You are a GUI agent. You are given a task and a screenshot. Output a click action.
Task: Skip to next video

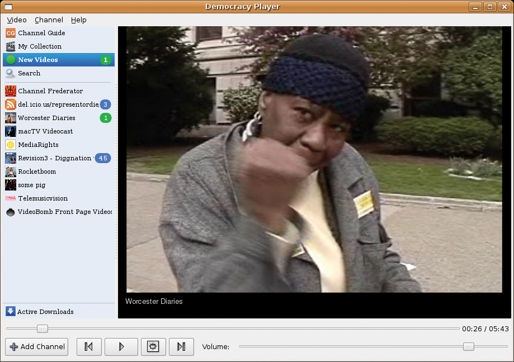tap(181, 346)
